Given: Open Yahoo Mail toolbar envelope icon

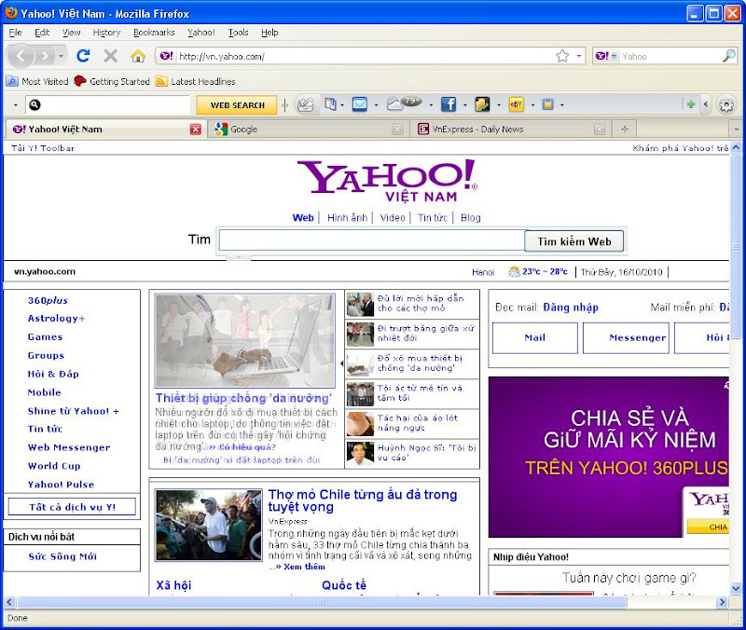Looking at the screenshot, I should click(359, 104).
